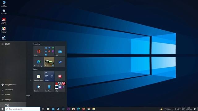Select the Explore group header
Screen dimensions: 198x111
(x=35, y=69)
